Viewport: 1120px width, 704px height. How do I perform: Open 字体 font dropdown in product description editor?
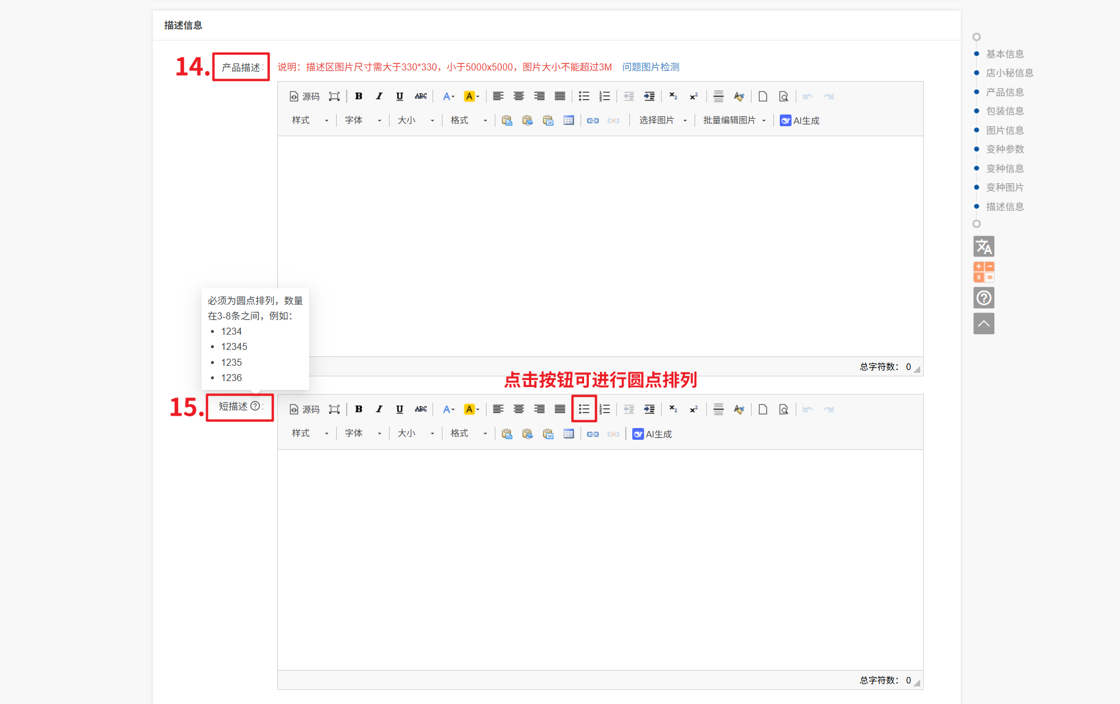[363, 120]
